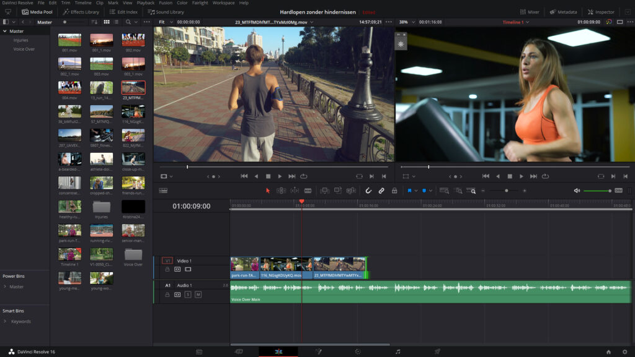Screen dimensions: 635x357
Task: Open the timeline view options icon
Action: (x=163, y=191)
